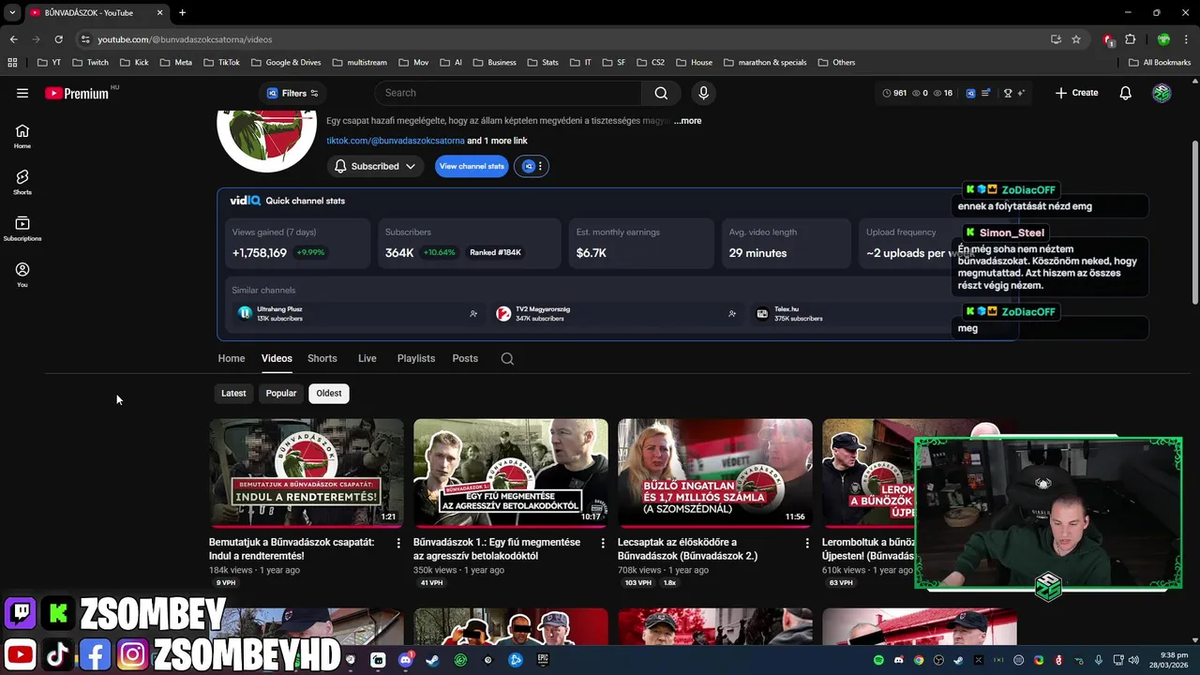This screenshot has height=675, width=1200.
Task: Open Shorts in the left sidebar
Action: (x=22, y=182)
